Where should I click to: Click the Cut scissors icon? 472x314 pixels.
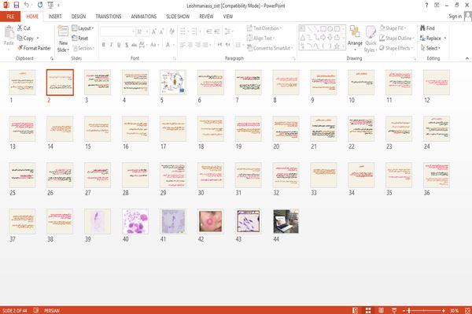pyautogui.click(x=20, y=28)
